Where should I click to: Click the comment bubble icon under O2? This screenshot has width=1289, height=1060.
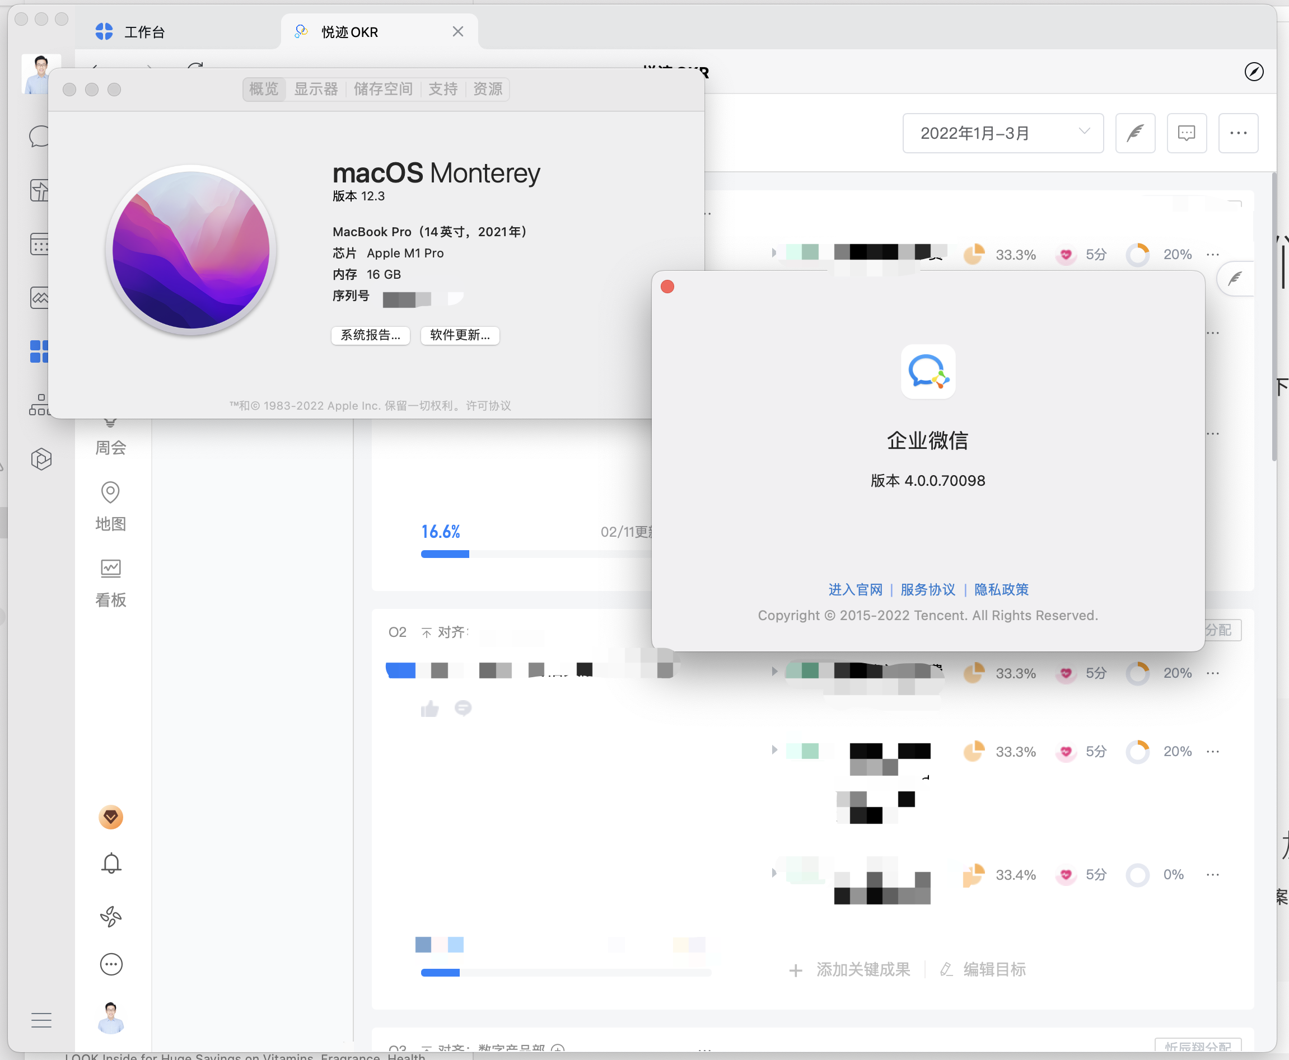point(463,707)
